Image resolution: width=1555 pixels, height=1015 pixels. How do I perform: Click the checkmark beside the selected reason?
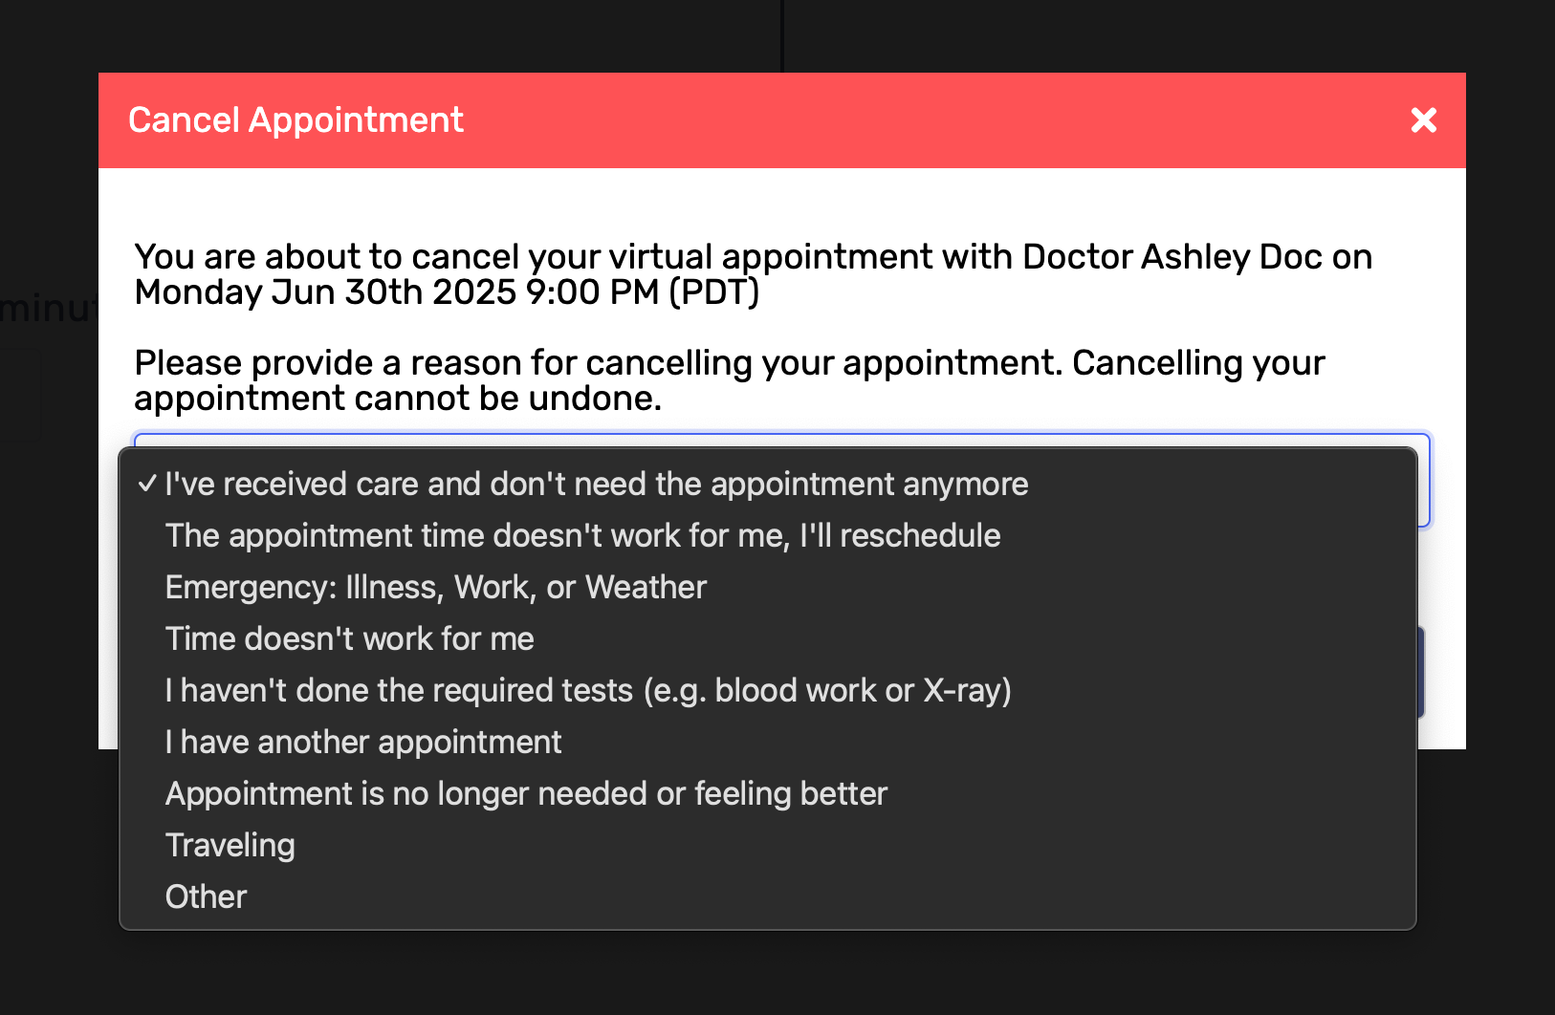point(146,485)
